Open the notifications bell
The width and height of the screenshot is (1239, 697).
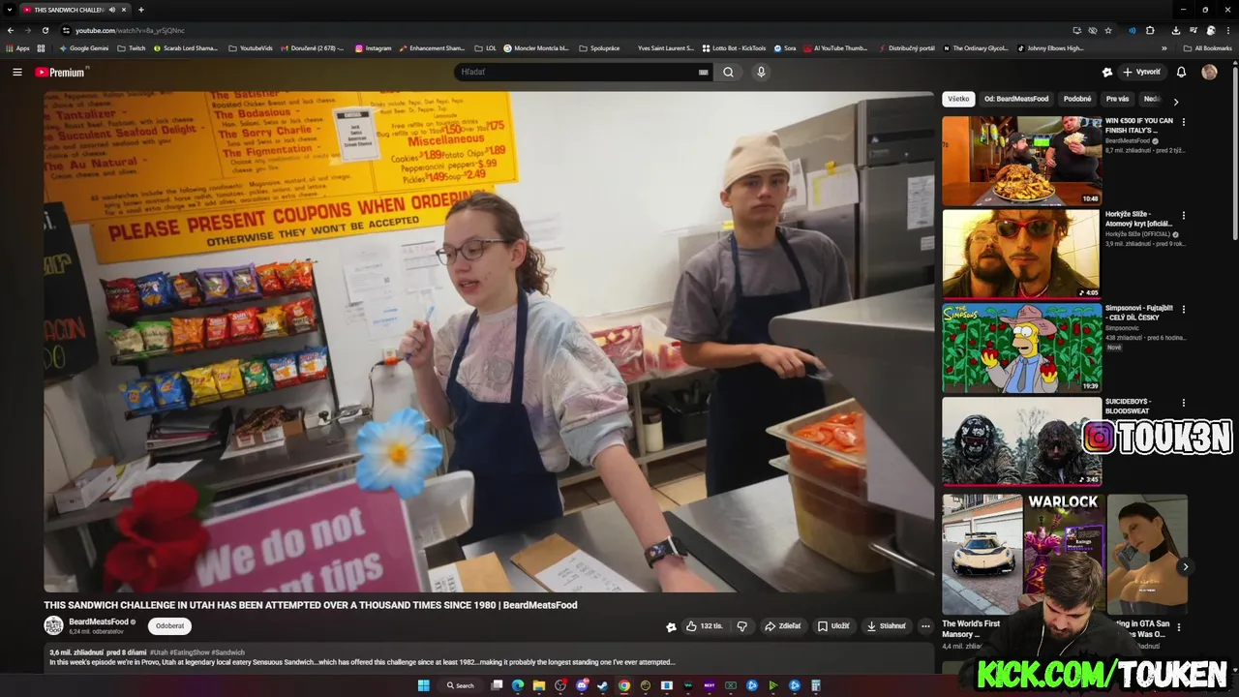point(1181,72)
